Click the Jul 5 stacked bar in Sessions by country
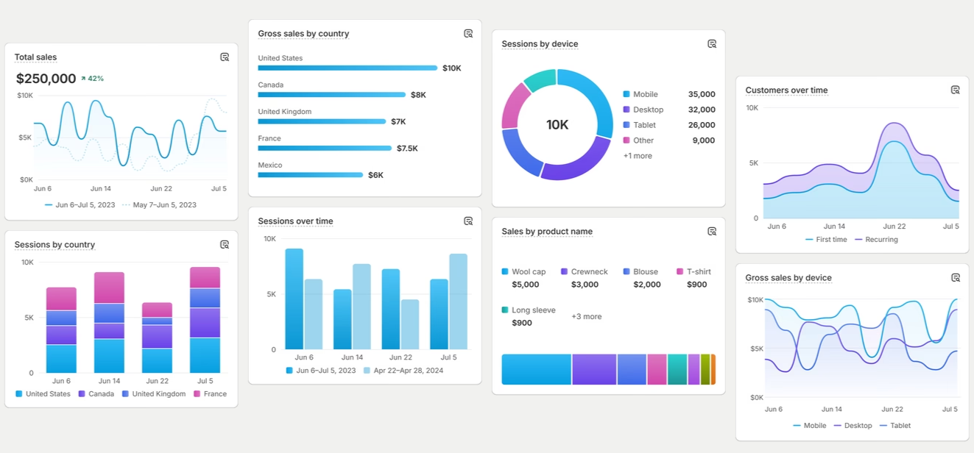The height and width of the screenshot is (453, 974). 205,320
